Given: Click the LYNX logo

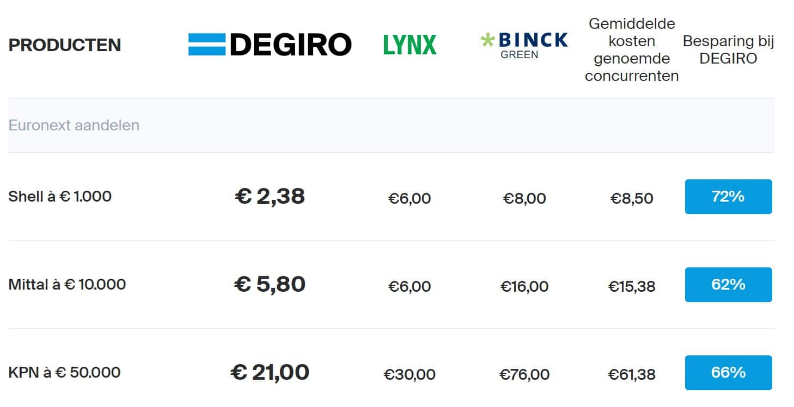Looking at the screenshot, I should click(410, 45).
